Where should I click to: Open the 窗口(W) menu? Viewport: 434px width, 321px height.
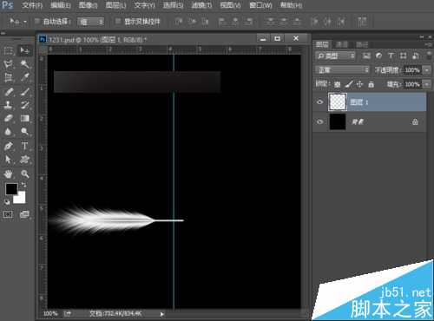pos(260,5)
